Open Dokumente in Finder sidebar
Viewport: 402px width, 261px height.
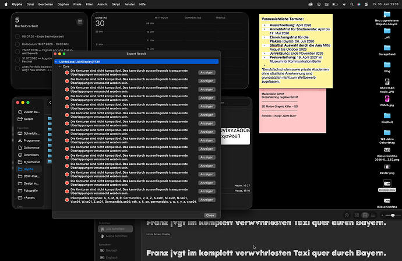pos(29,147)
